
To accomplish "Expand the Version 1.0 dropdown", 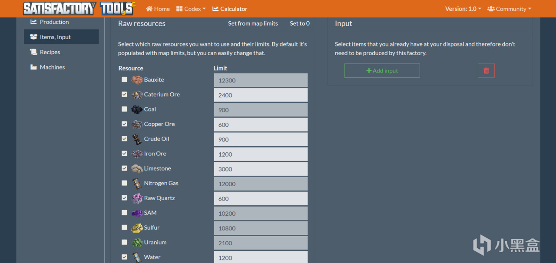I will [463, 9].
